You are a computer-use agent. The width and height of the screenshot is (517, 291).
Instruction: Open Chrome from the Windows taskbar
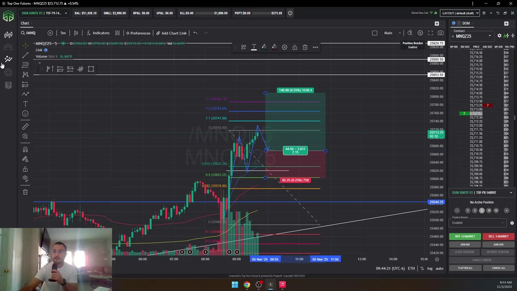point(247,285)
